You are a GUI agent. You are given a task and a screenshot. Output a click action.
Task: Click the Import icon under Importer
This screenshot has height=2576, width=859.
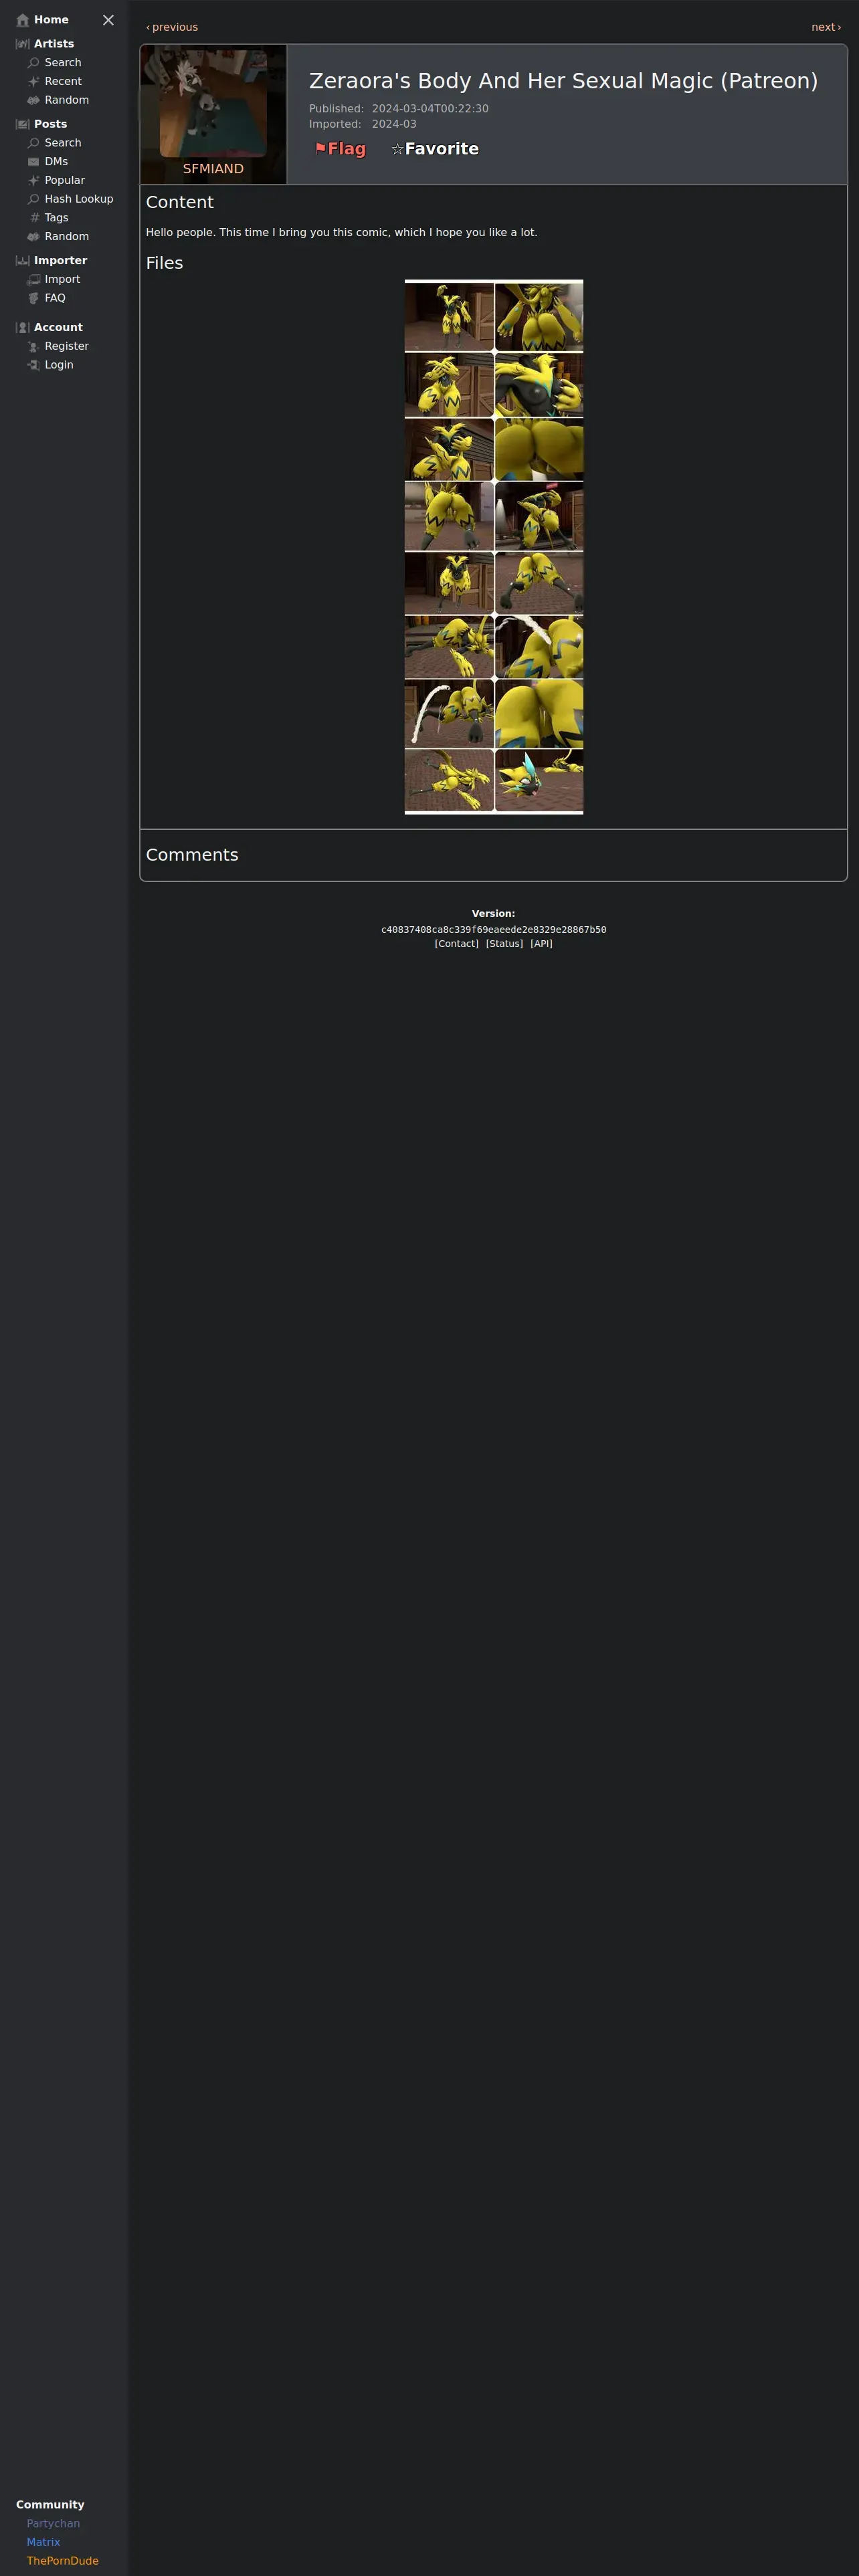point(33,279)
